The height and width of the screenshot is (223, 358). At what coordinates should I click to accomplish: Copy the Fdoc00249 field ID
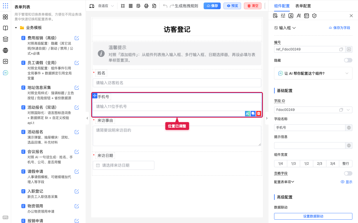coord(341,110)
